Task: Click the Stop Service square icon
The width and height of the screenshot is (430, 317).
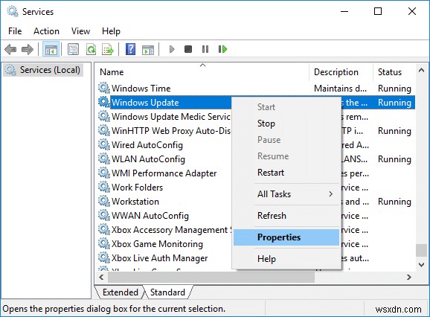Action: 188,49
